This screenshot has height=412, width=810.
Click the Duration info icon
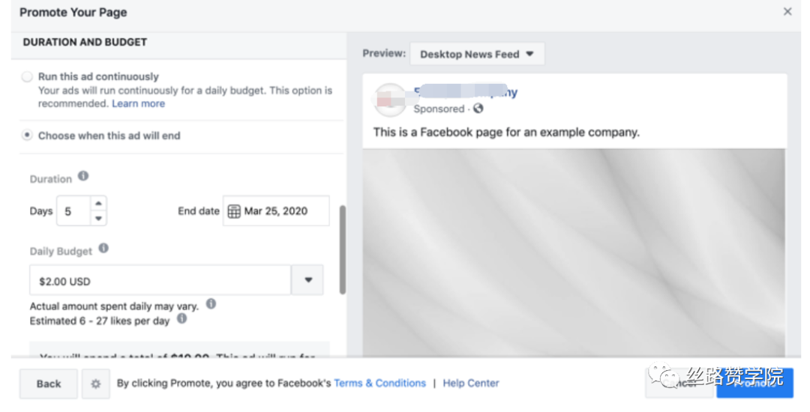tap(83, 176)
